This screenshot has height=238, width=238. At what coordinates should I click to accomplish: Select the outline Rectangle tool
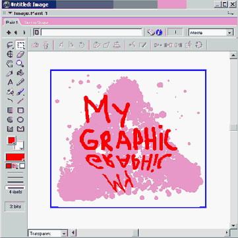20,110
